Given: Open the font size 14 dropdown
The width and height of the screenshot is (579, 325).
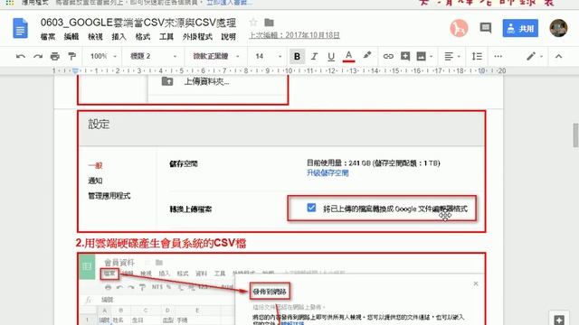Looking at the screenshot, I should pyautogui.click(x=269, y=56).
